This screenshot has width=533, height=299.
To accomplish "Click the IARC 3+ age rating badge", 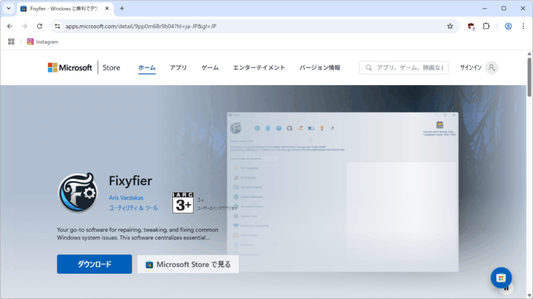I will point(183,202).
